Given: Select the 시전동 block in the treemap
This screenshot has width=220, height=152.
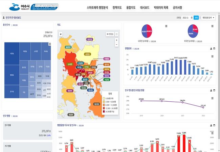Looking at the screenshot, I should point(12,53).
